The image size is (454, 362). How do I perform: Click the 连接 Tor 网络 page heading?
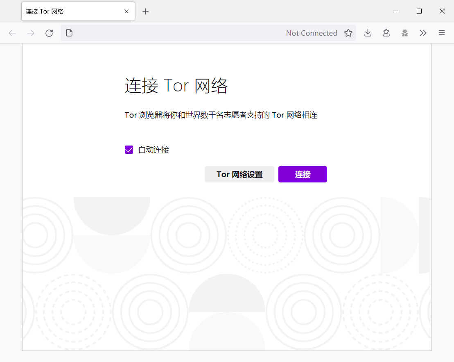(x=176, y=86)
